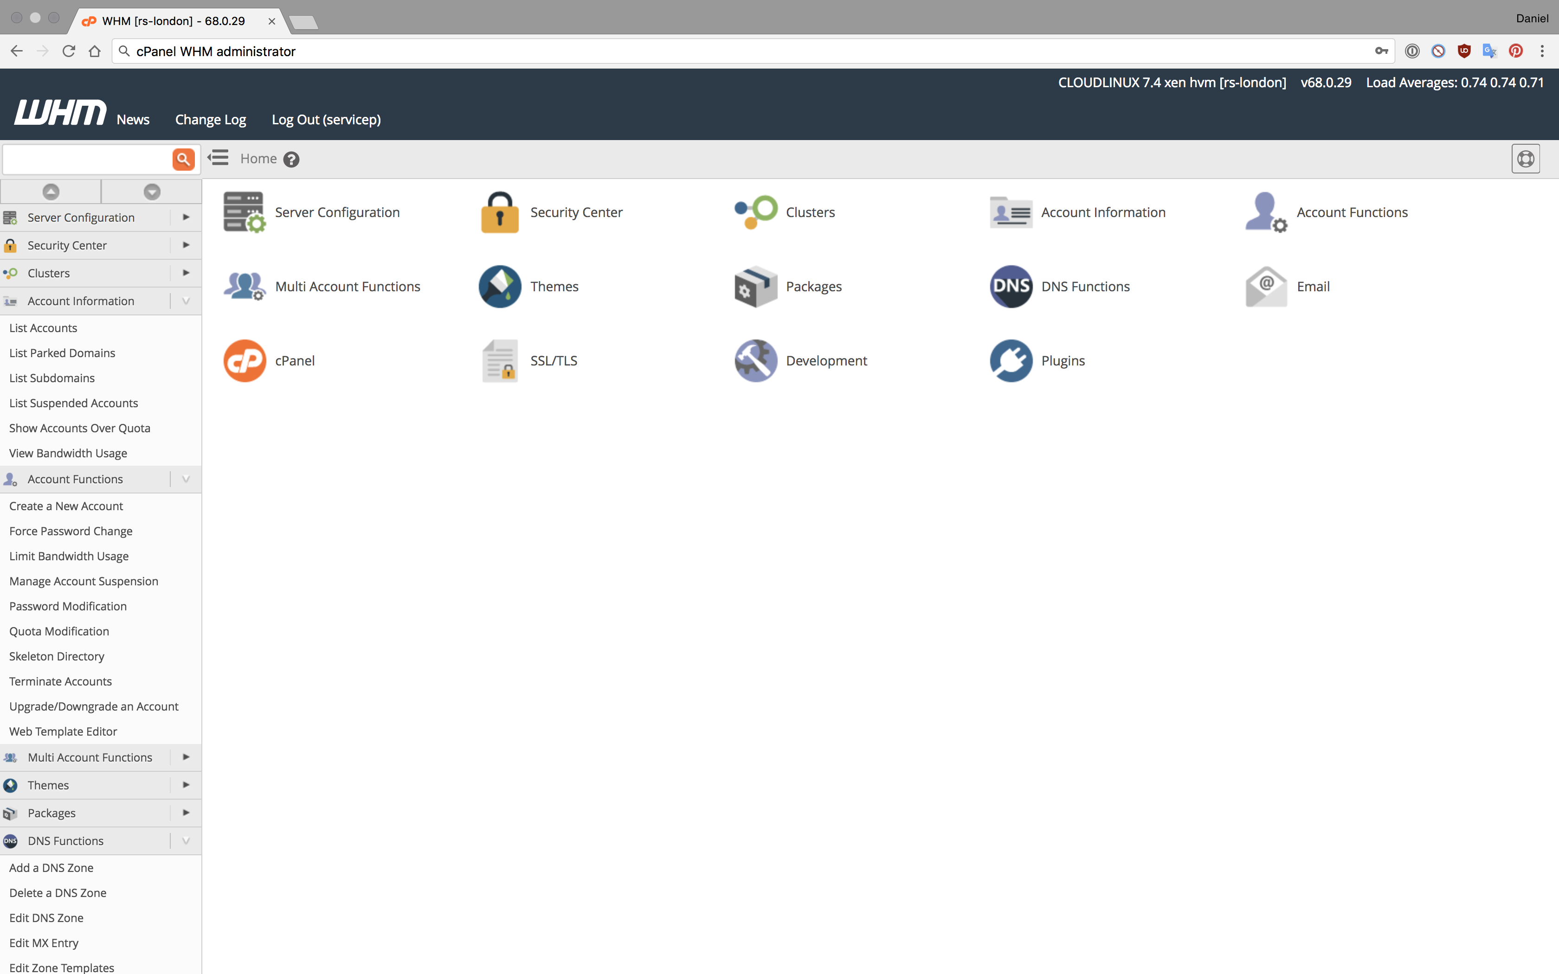Go to browser home page button
Viewport: 1559px width, 974px height.
point(95,51)
